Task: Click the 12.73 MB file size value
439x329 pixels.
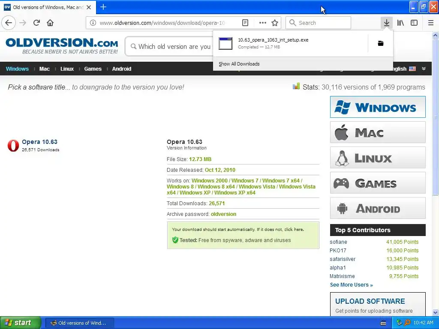Action: 200,159
